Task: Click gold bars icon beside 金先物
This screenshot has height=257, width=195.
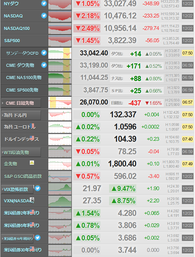Action: 32,163
